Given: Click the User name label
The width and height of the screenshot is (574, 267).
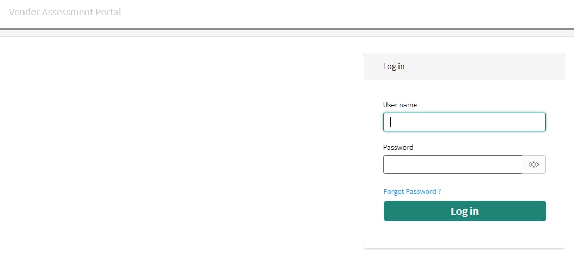Looking at the screenshot, I should (x=400, y=105).
